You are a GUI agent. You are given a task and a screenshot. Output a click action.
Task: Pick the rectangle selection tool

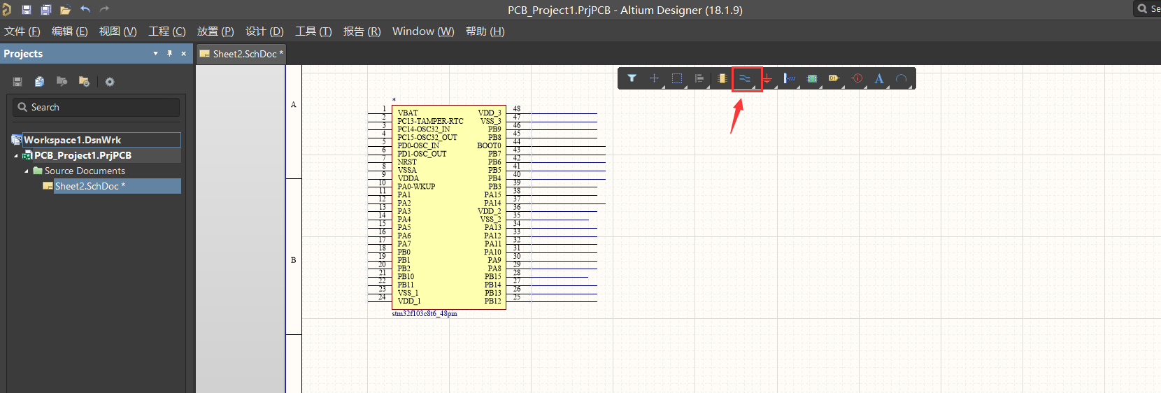tap(677, 78)
